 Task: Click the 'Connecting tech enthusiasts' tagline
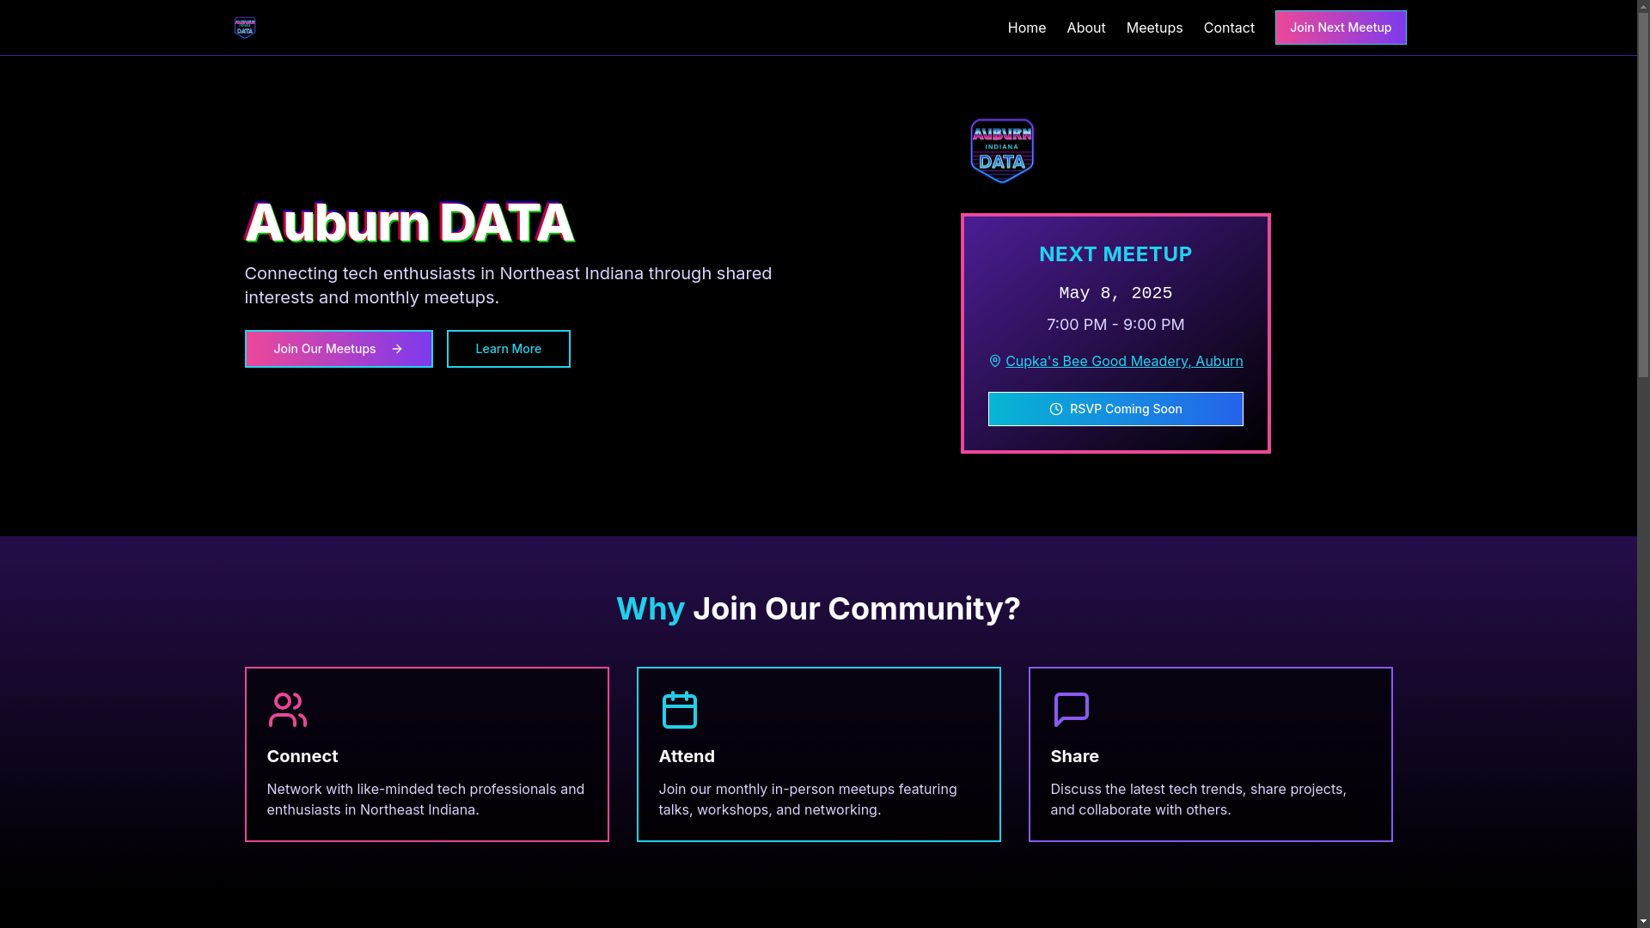point(509,285)
